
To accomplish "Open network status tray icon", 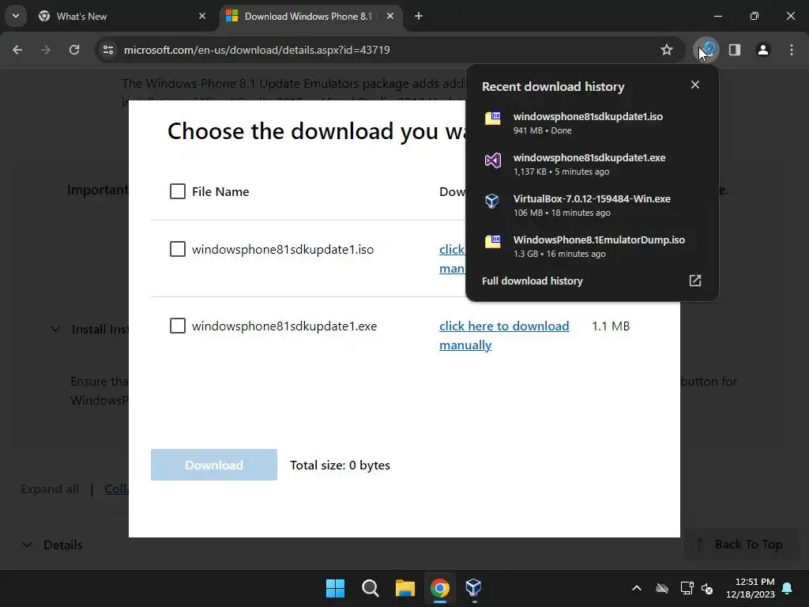I will point(687,588).
